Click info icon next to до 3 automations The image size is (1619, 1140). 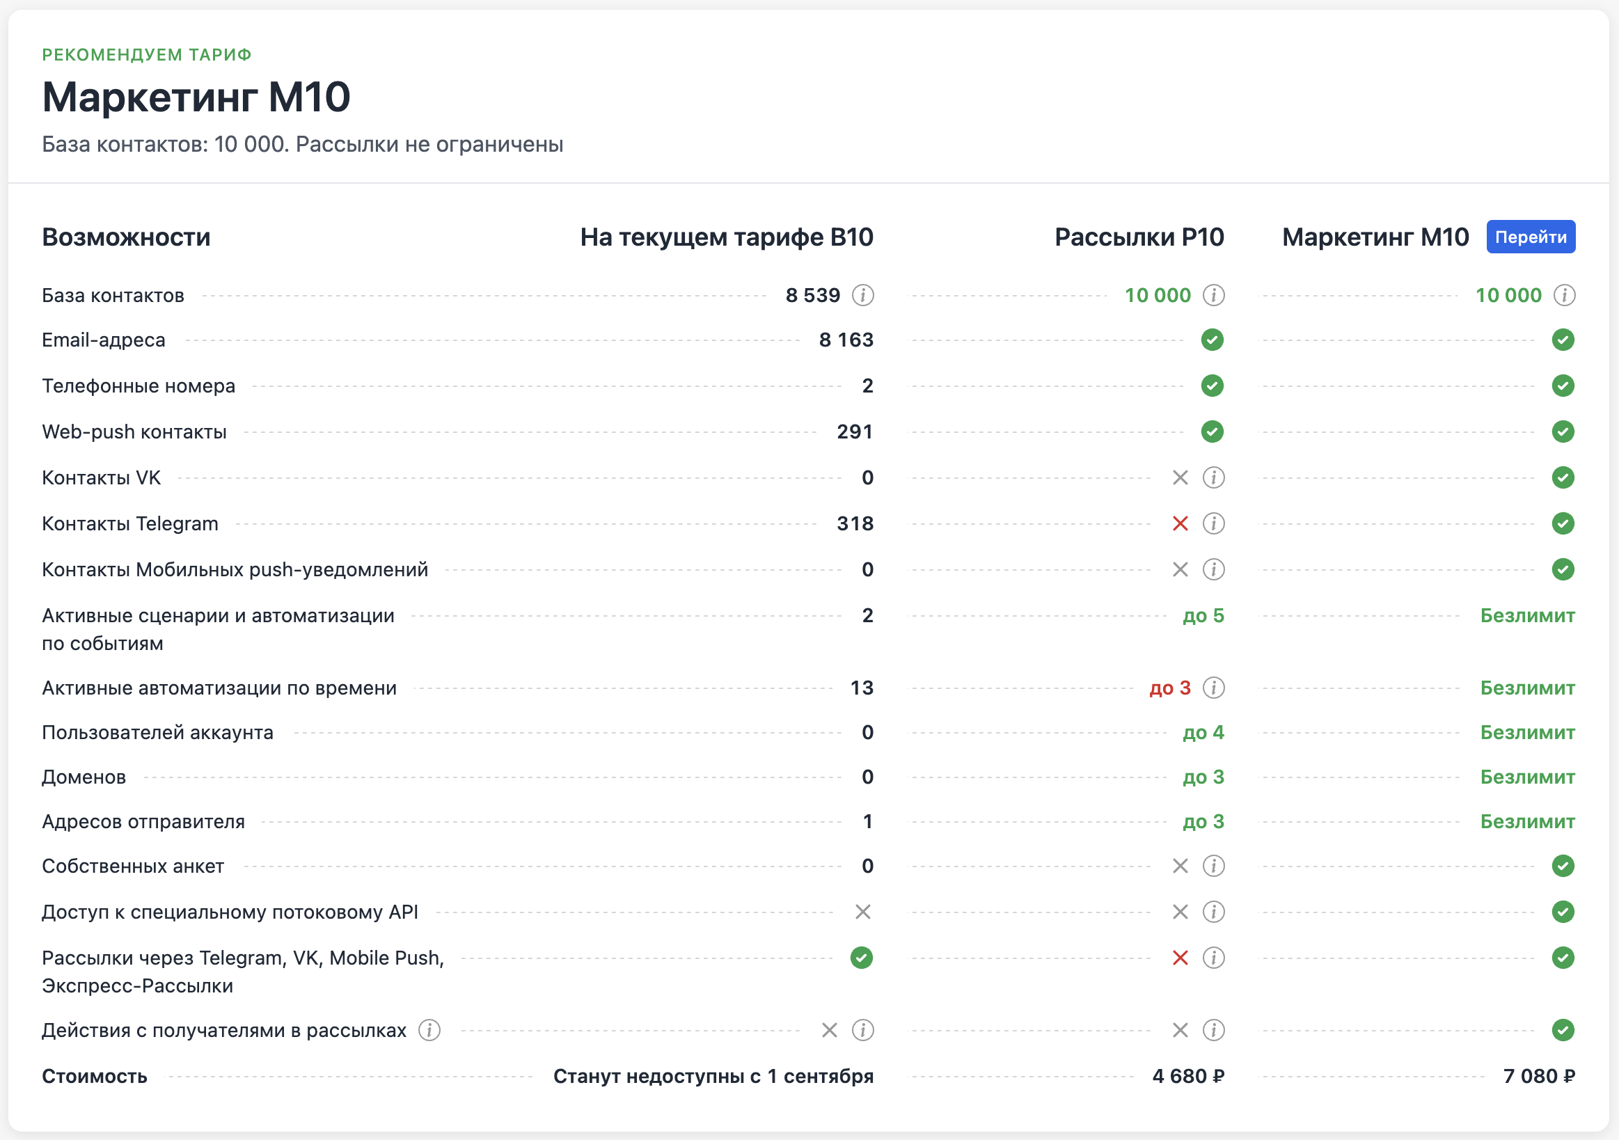point(1213,688)
